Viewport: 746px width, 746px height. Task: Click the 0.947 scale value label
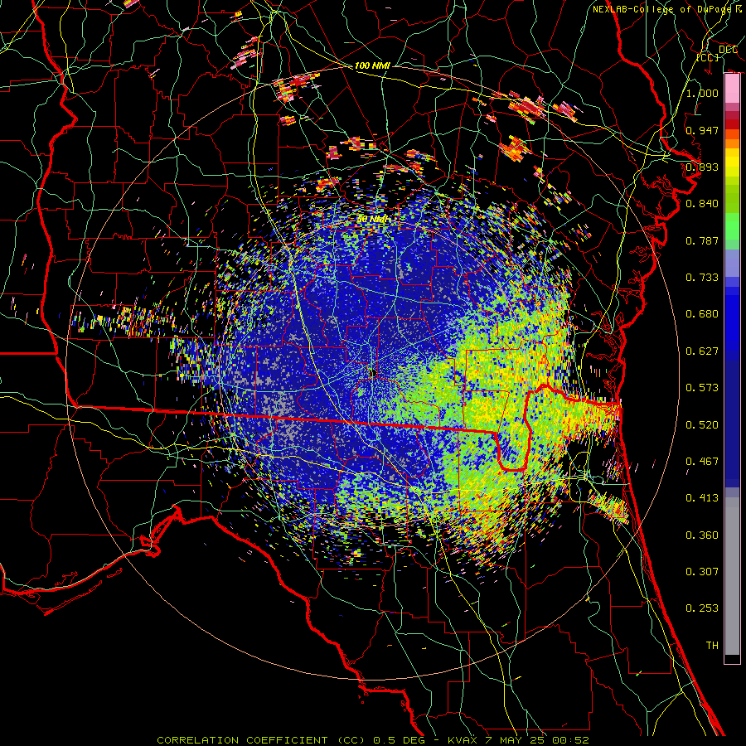702,130
